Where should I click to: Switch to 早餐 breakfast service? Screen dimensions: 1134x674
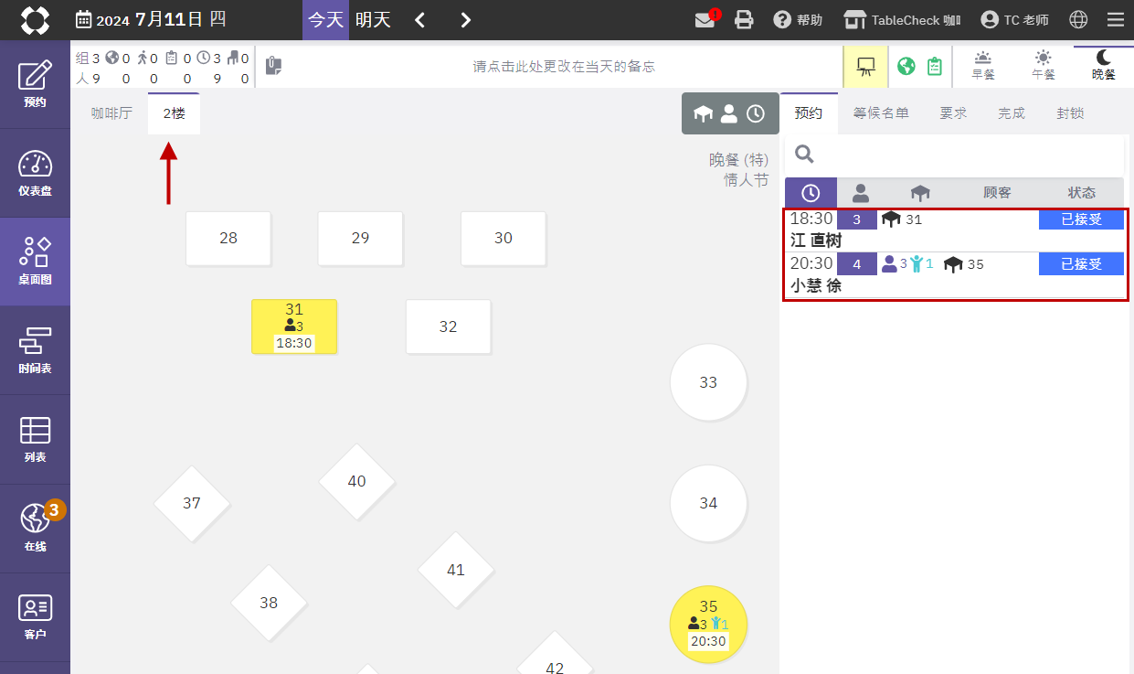(983, 66)
